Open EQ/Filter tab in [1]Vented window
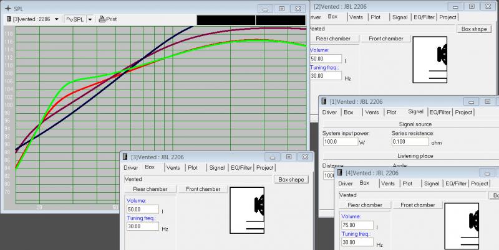Image resolution: width=499 pixels, height=250 pixels. (440, 112)
